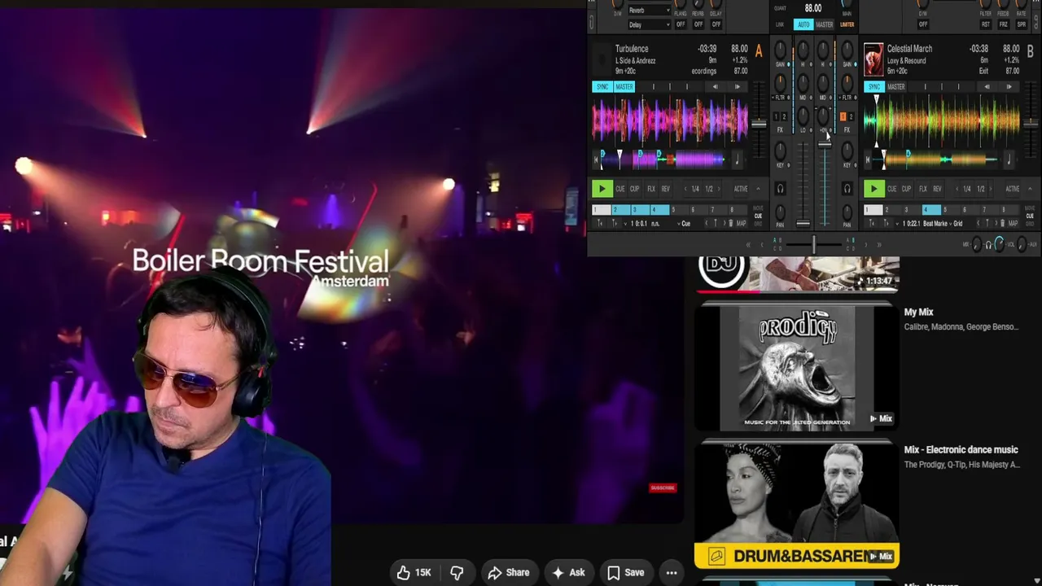Decrease deck B loop size arrow
The image size is (1042, 586).
coord(957,189)
